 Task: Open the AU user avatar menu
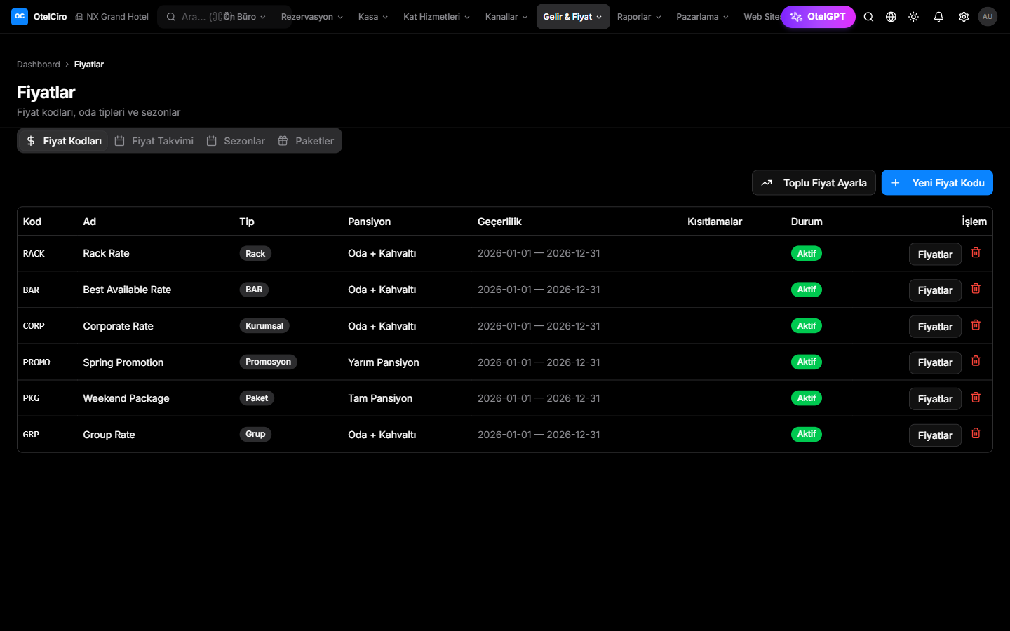point(988,17)
